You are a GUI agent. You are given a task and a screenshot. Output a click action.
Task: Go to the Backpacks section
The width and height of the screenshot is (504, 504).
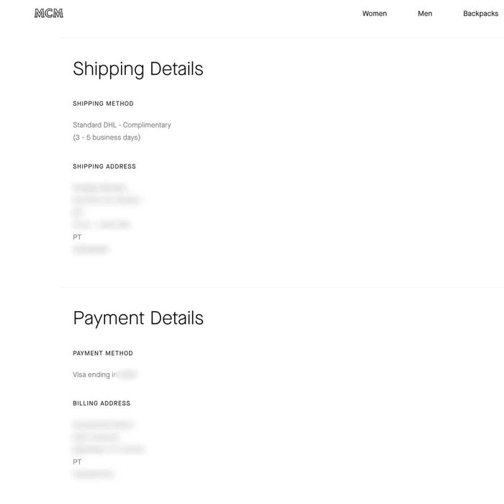[x=480, y=14]
